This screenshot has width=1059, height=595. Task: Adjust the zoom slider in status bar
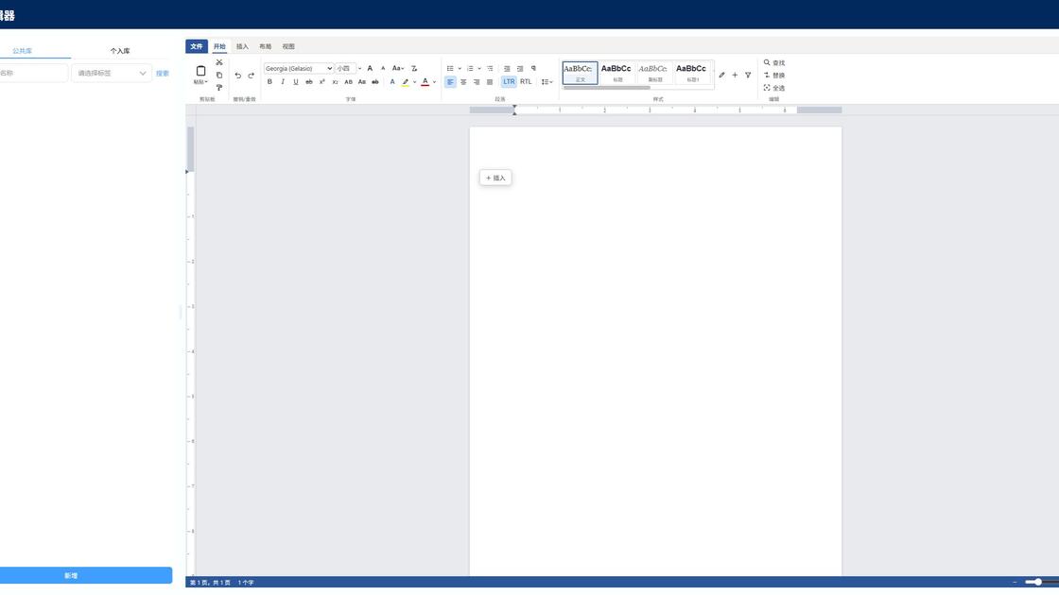point(1038,582)
